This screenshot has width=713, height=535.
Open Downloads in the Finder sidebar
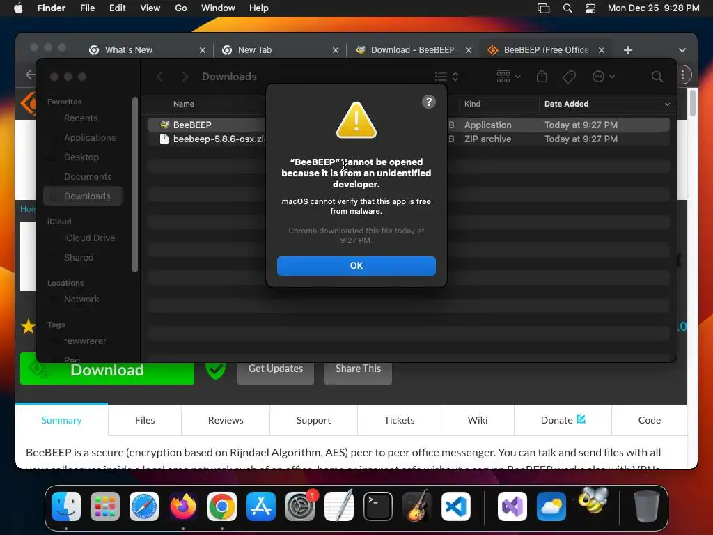pyautogui.click(x=84, y=196)
